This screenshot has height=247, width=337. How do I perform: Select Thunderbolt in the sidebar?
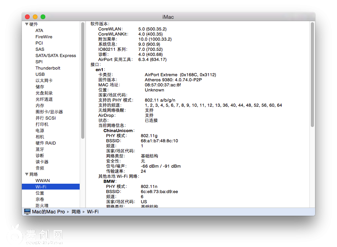click(48, 68)
